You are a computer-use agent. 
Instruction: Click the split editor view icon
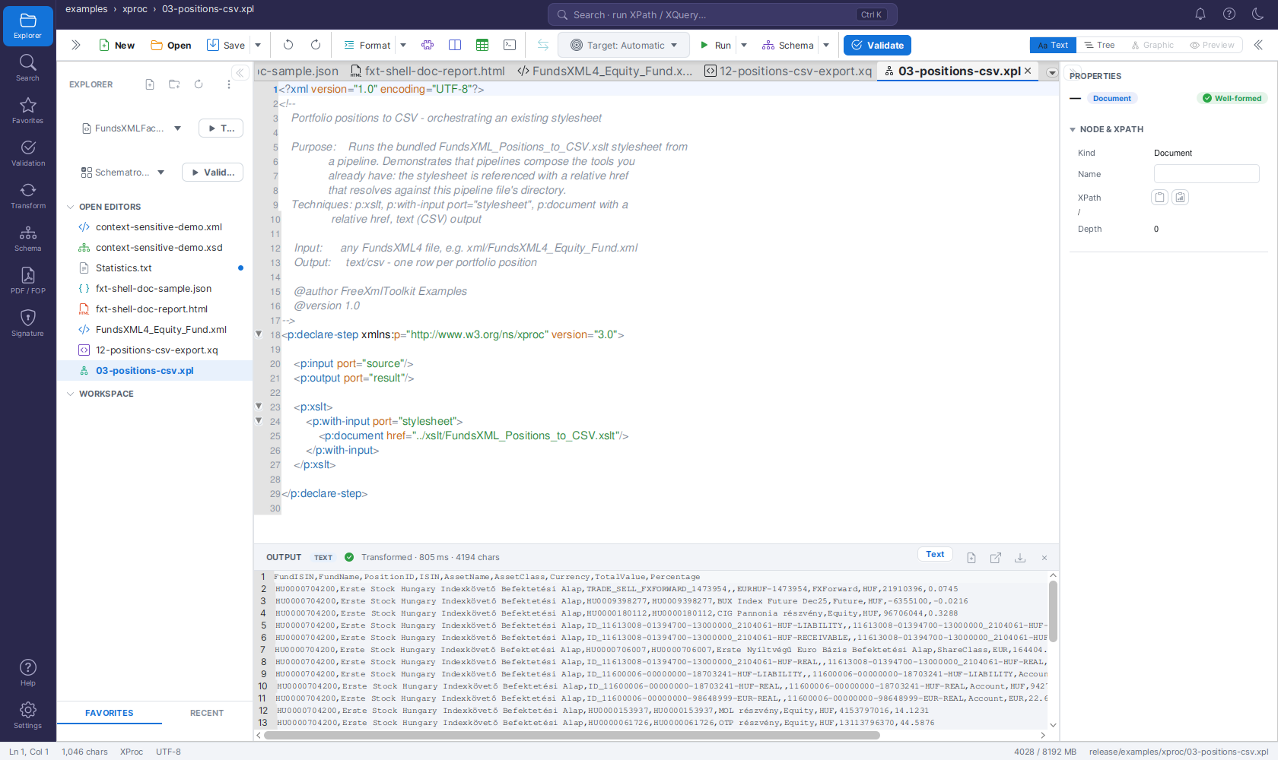coord(455,45)
